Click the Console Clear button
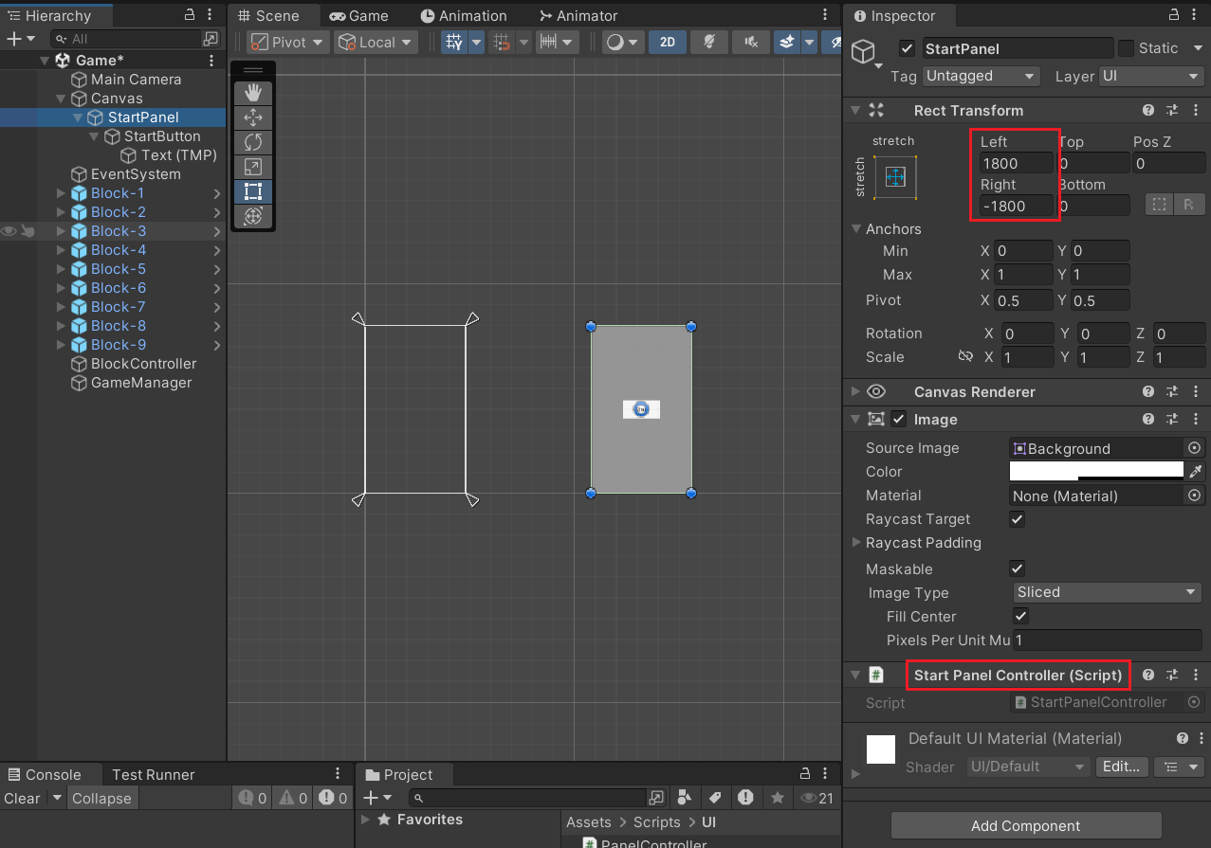The height and width of the screenshot is (848, 1211). coord(22,798)
